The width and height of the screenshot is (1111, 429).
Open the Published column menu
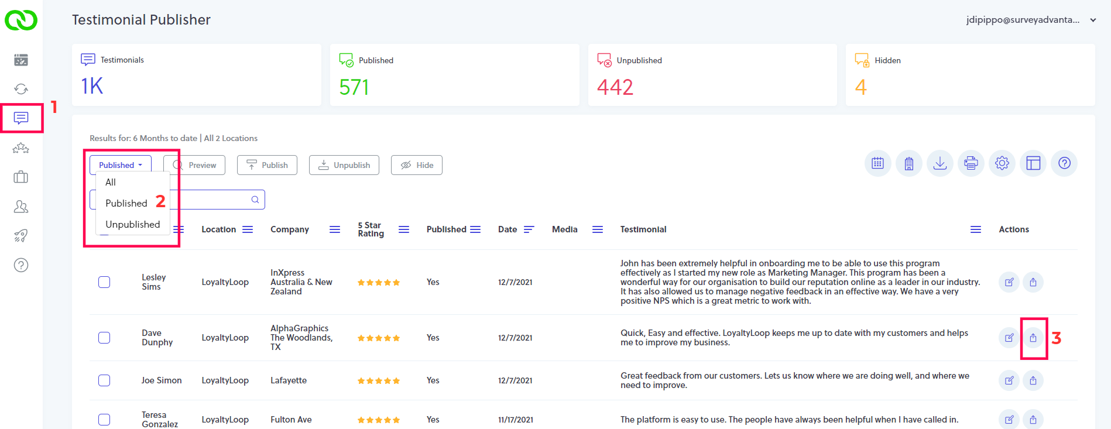pos(475,229)
